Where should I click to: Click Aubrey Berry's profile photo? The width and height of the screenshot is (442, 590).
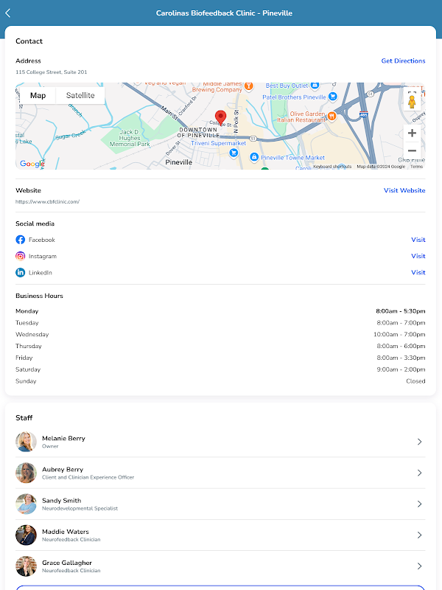coord(26,473)
